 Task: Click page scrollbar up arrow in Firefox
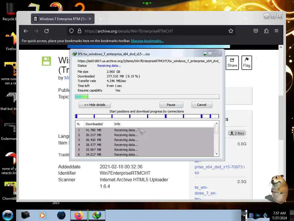click(x=281, y=47)
